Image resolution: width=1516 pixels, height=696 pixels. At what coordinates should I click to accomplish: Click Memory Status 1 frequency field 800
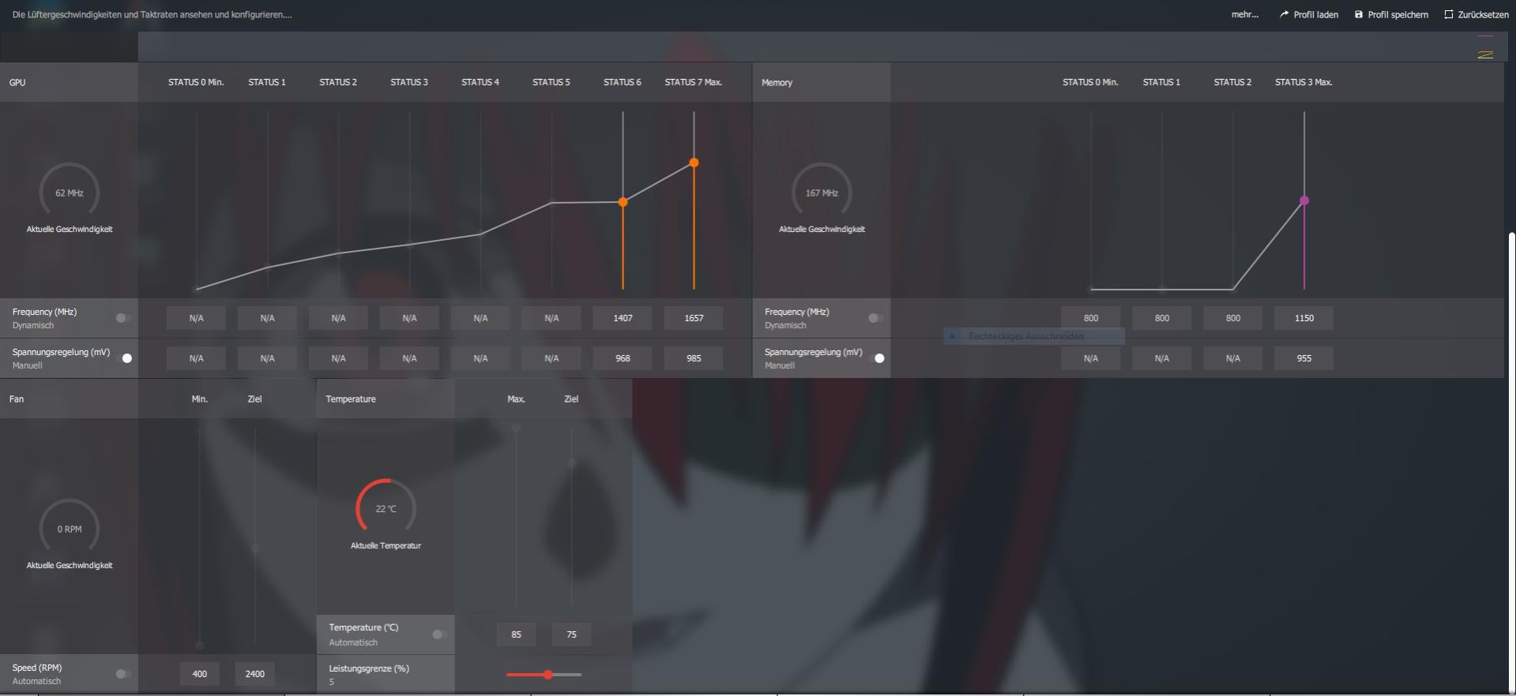pyautogui.click(x=1162, y=318)
